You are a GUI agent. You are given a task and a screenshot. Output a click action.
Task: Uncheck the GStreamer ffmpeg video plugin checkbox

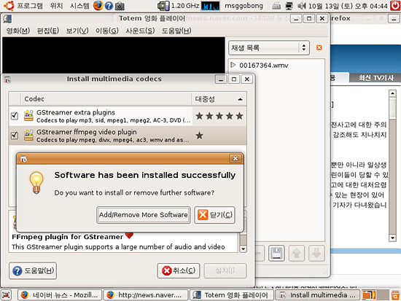15,135
